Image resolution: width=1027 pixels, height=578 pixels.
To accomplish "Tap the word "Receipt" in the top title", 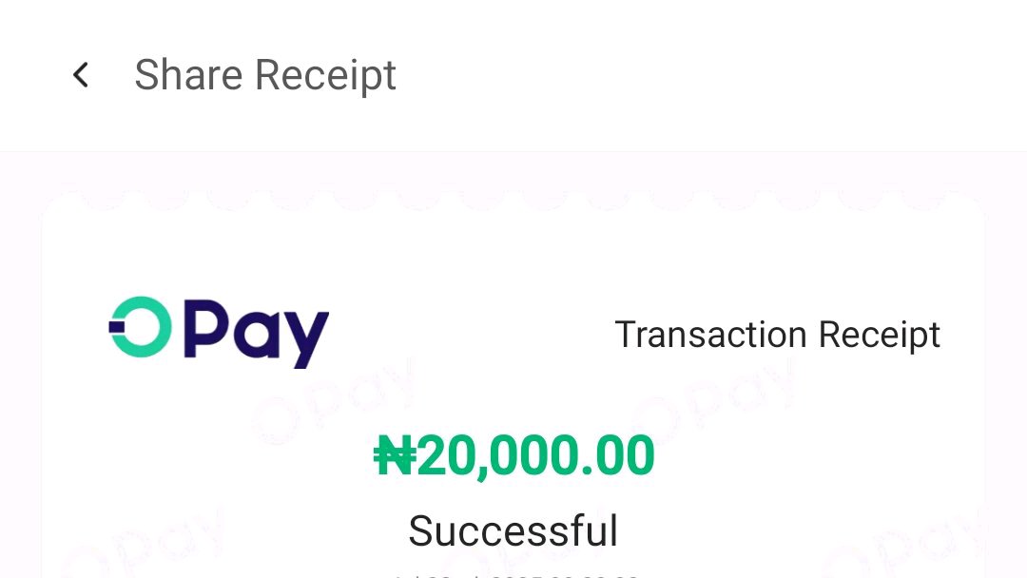I will pos(325,76).
